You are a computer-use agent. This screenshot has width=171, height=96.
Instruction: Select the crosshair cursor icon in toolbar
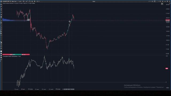click(35, 1)
